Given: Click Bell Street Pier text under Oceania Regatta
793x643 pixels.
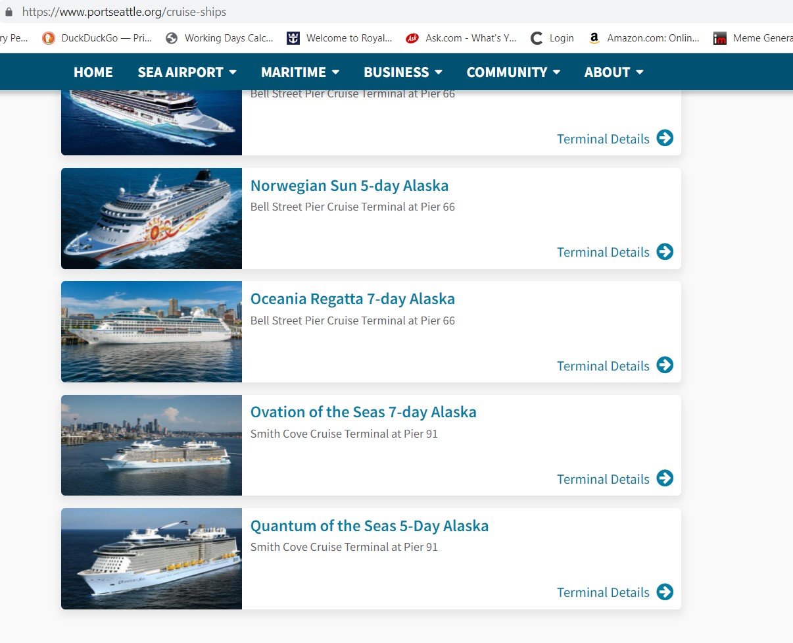Looking at the screenshot, I should [x=352, y=321].
